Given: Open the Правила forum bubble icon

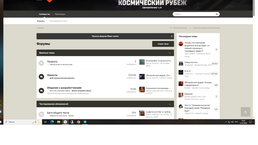Looking at the screenshot, I should coord(41,63).
